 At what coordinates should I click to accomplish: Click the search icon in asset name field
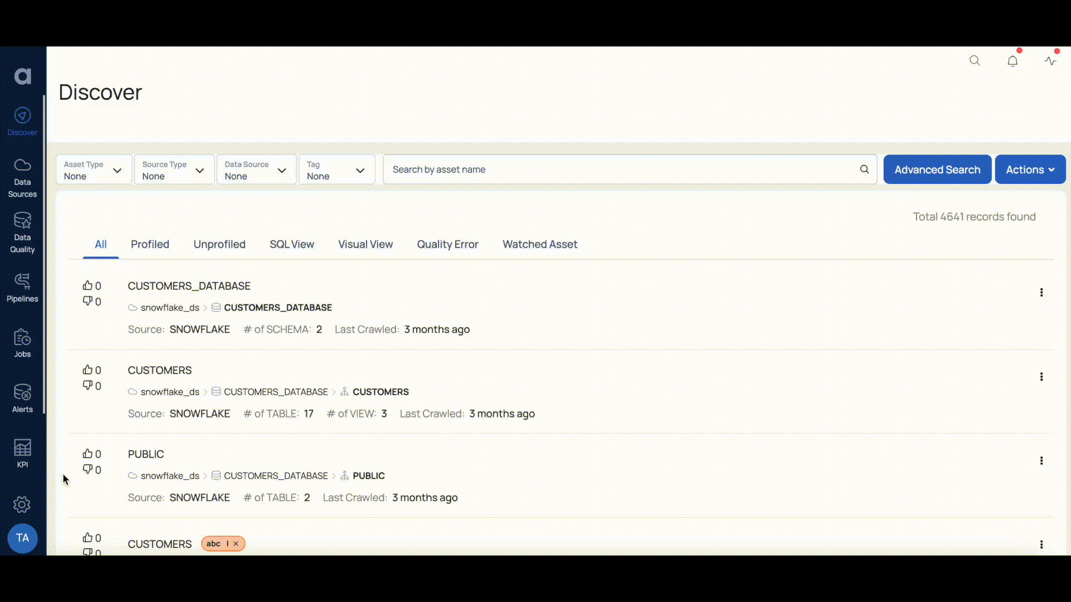click(x=864, y=169)
